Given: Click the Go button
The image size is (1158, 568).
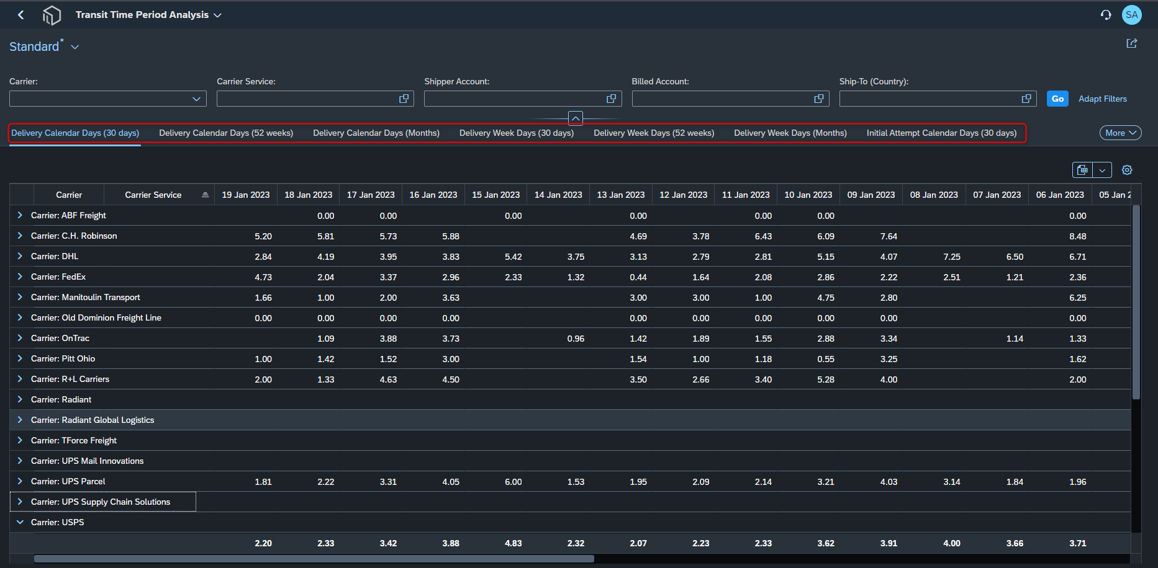Looking at the screenshot, I should click(x=1057, y=99).
